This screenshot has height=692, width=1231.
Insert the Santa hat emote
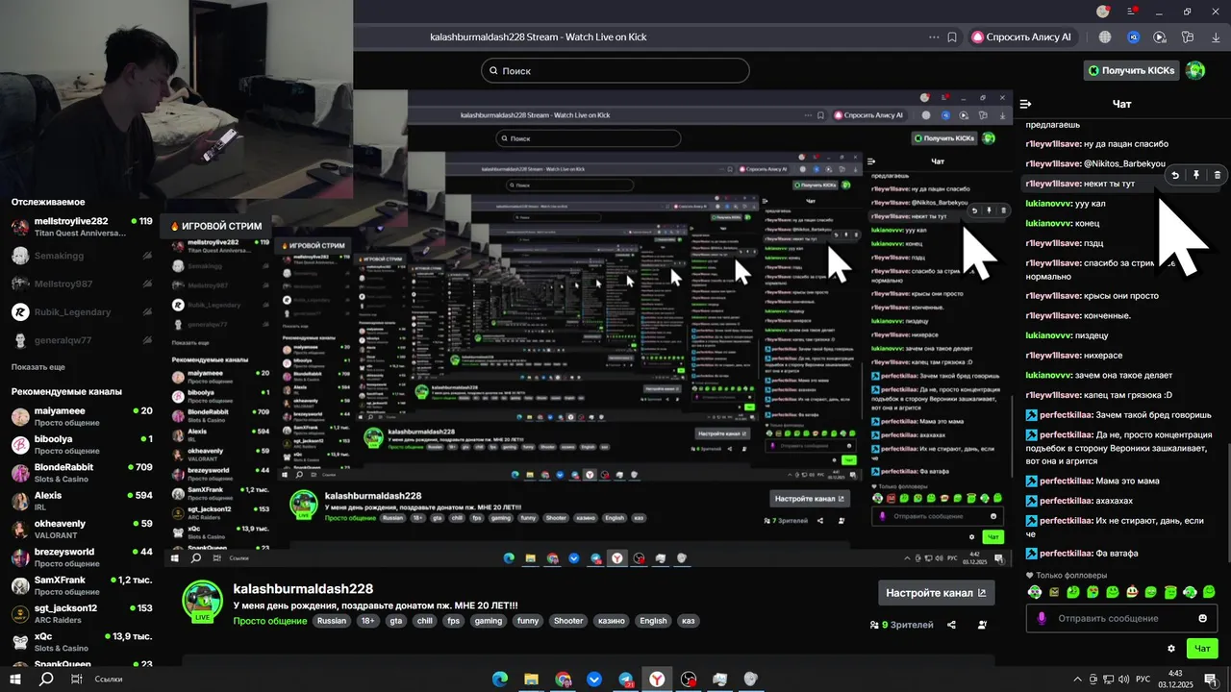click(x=1132, y=592)
